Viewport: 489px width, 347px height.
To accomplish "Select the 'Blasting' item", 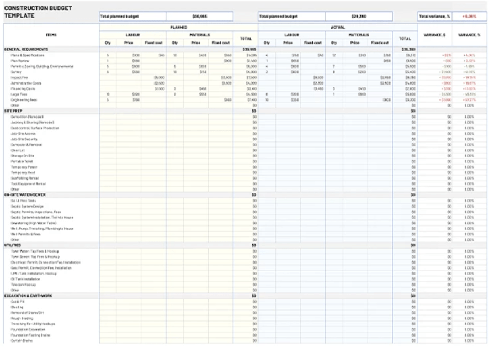I will coord(17,307).
